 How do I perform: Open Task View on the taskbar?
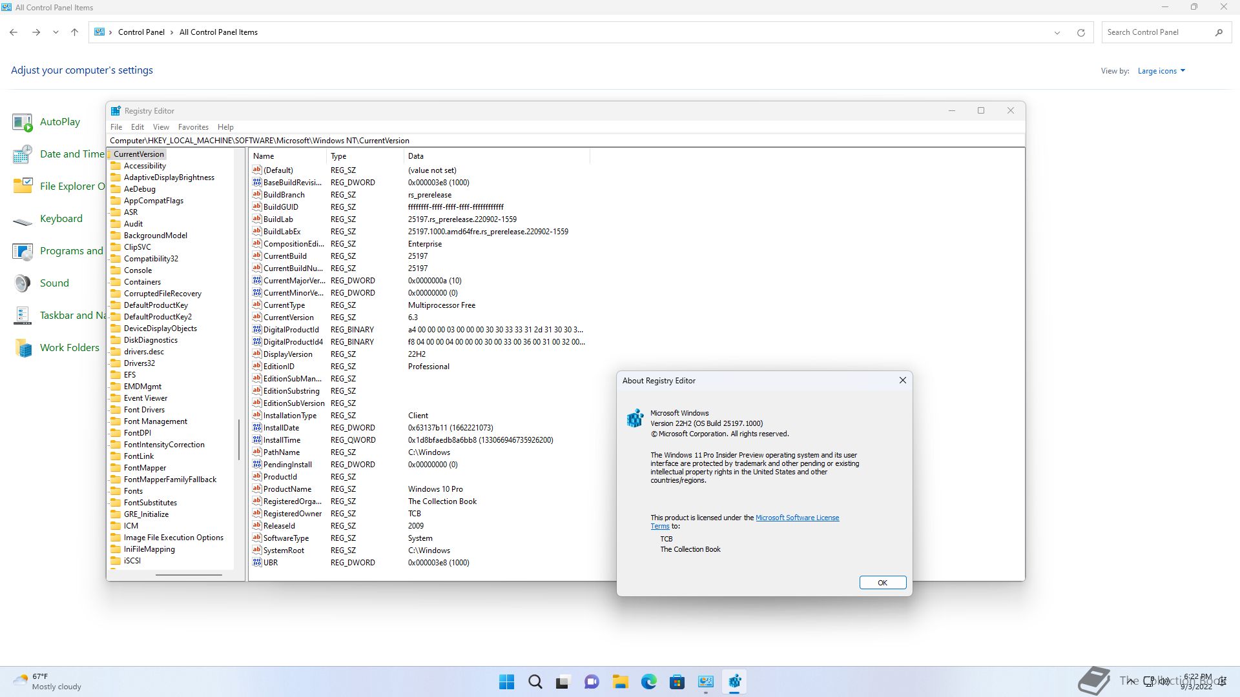click(563, 682)
